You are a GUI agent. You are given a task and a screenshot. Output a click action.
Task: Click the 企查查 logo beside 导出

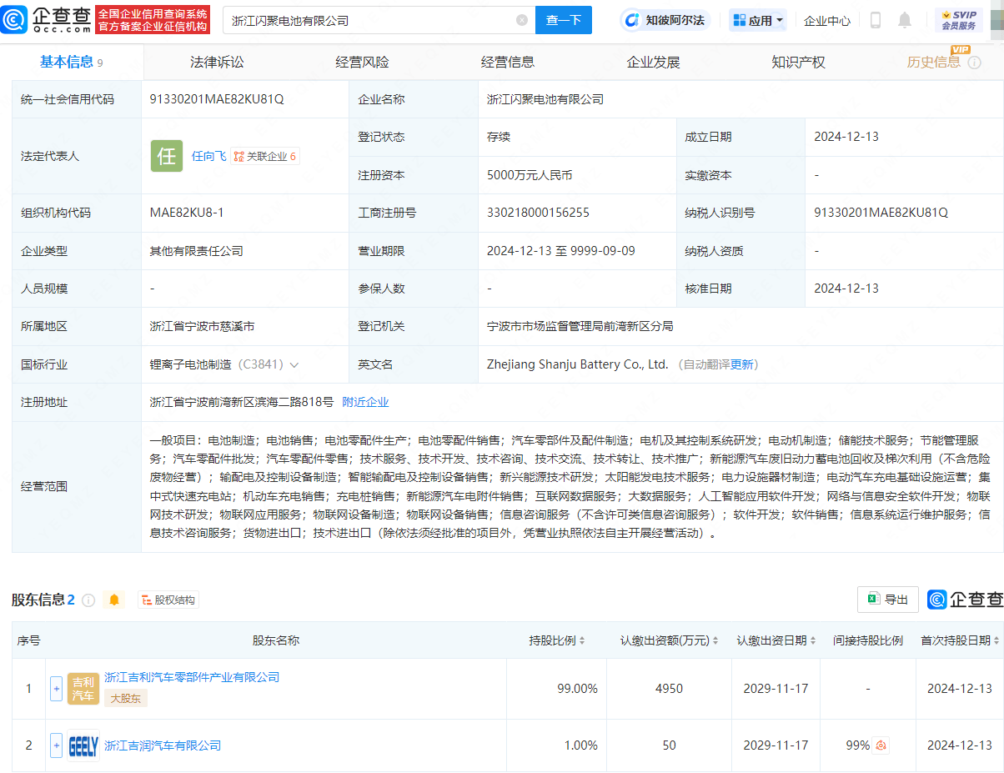[965, 600]
